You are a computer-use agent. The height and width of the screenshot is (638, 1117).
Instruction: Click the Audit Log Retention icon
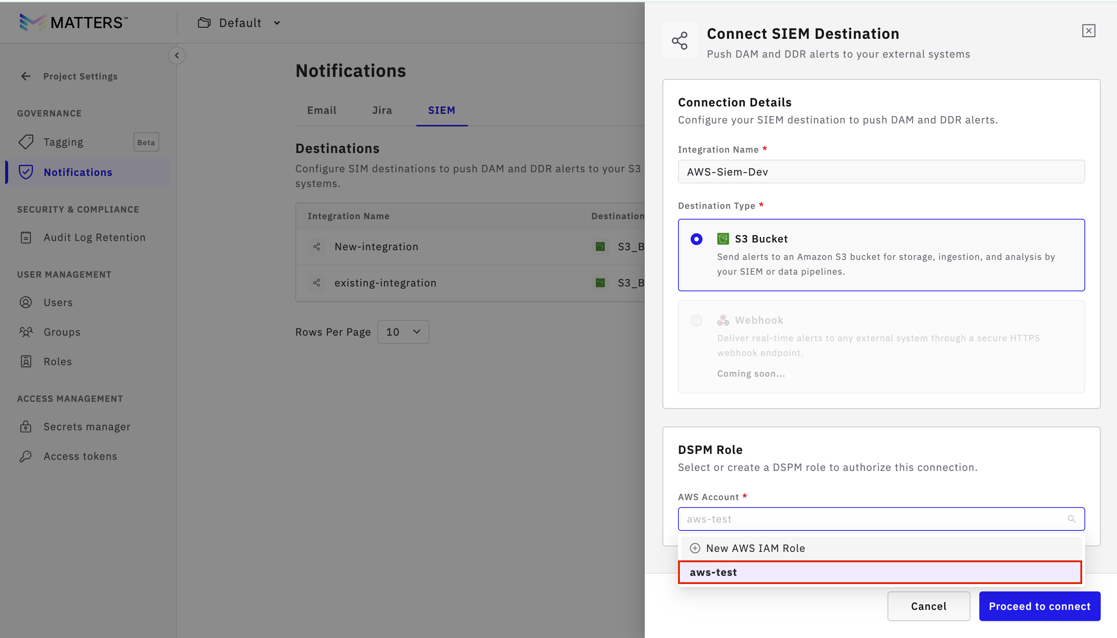click(x=26, y=238)
